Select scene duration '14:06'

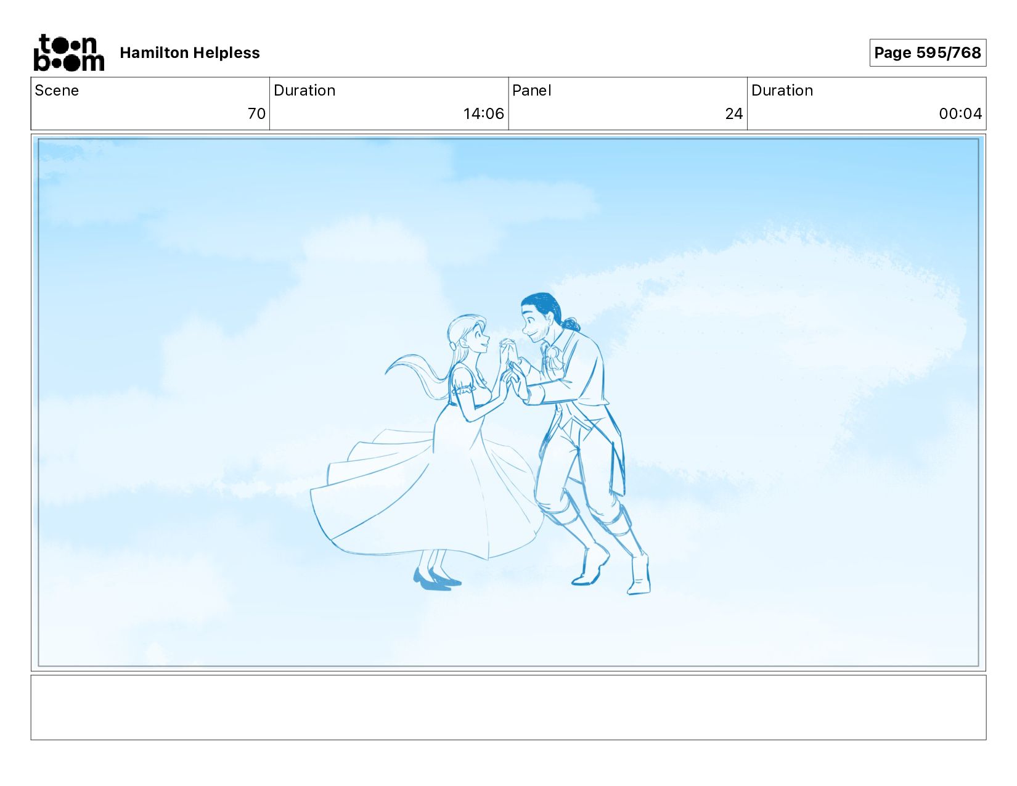[483, 113]
